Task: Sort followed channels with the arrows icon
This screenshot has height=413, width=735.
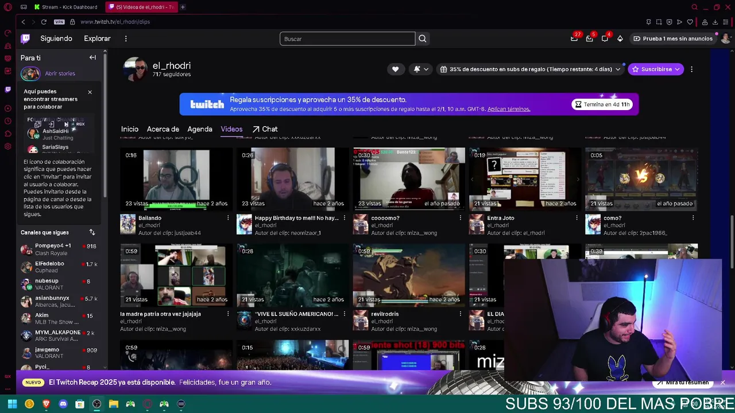Action: point(92,232)
